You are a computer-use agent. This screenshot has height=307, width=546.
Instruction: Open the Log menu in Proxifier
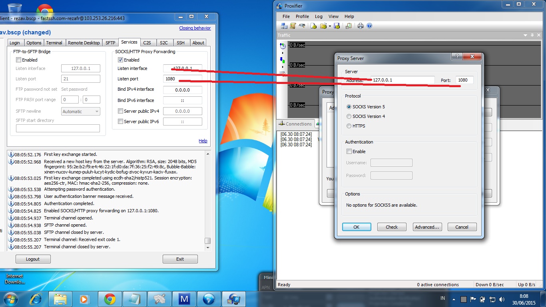click(319, 16)
